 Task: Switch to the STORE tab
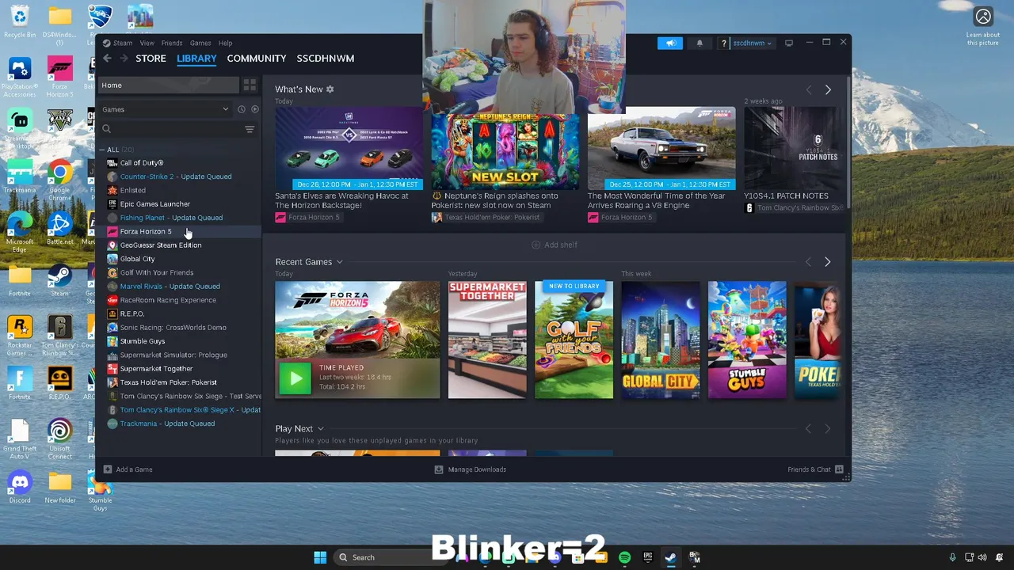tap(151, 59)
